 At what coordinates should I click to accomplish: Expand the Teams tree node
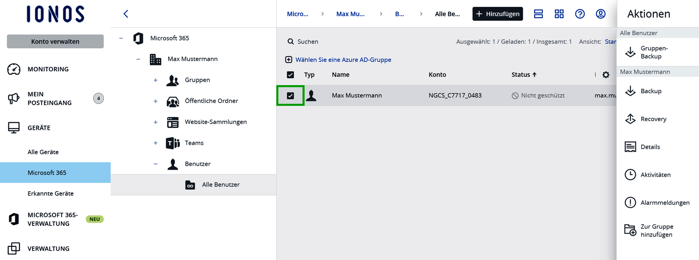click(155, 143)
